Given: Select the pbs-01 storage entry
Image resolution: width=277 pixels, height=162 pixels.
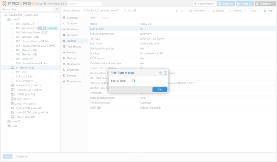Looking at the screenshot, I should 25,117.
